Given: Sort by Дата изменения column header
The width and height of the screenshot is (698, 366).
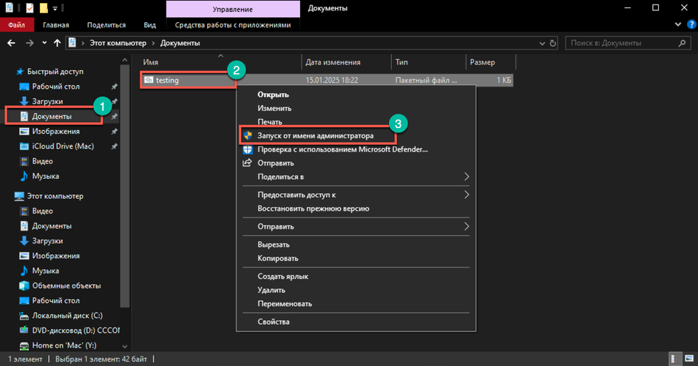Looking at the screenshot, I should [333, 62].
